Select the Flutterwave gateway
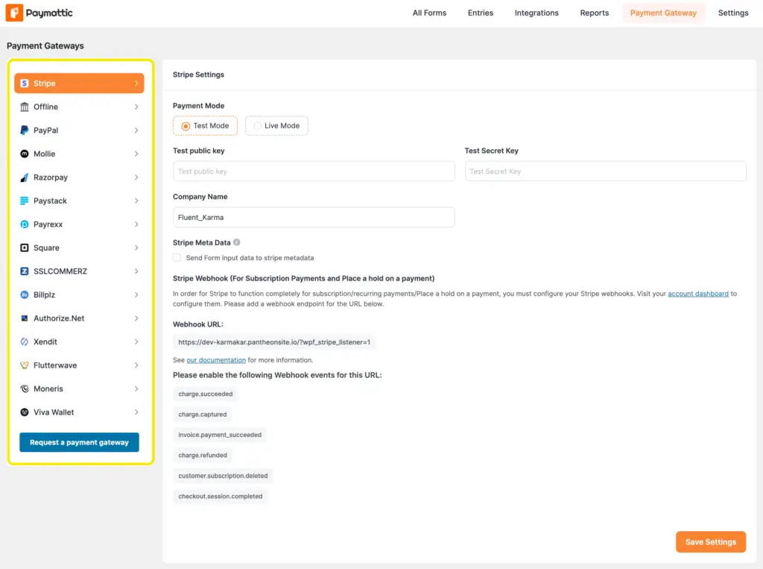 pyautogui.click(x=78, y=365)
